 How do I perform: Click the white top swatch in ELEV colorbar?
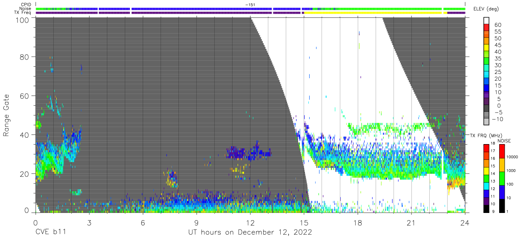(487, 21)
